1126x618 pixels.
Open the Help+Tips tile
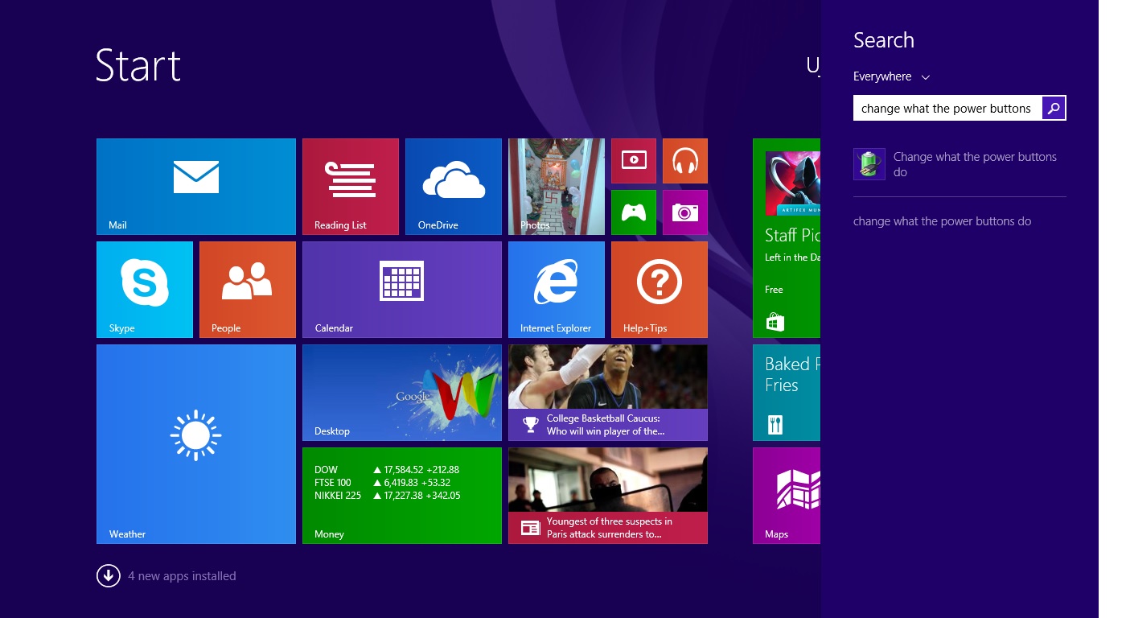click(x=660, y=290)
